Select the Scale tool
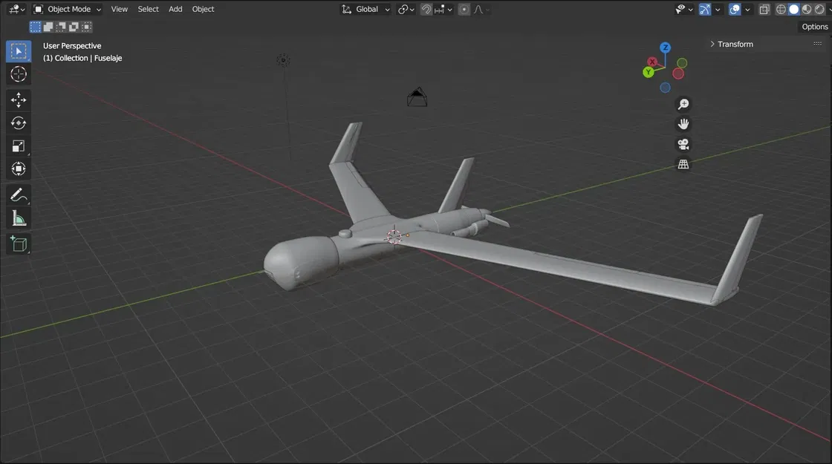Viewport: 832px width, 464px height. (x=18, y=146)
